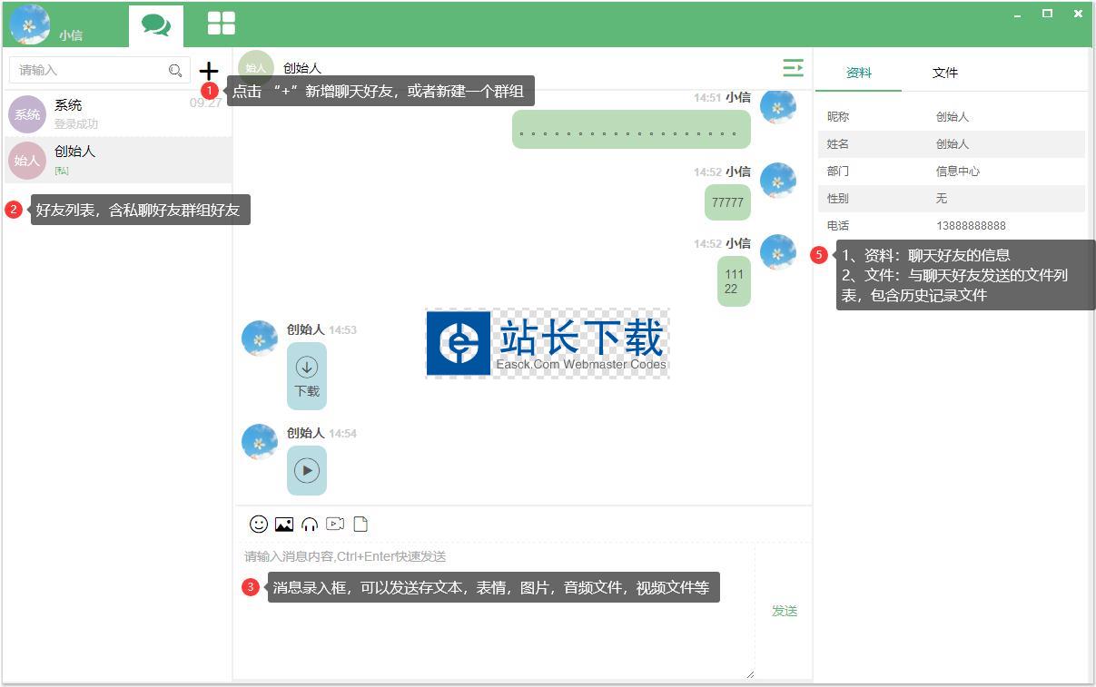The height and width of the screenshot is (687, 1096).
Task: Click the search magnifier icon
Action: point(175,71)
